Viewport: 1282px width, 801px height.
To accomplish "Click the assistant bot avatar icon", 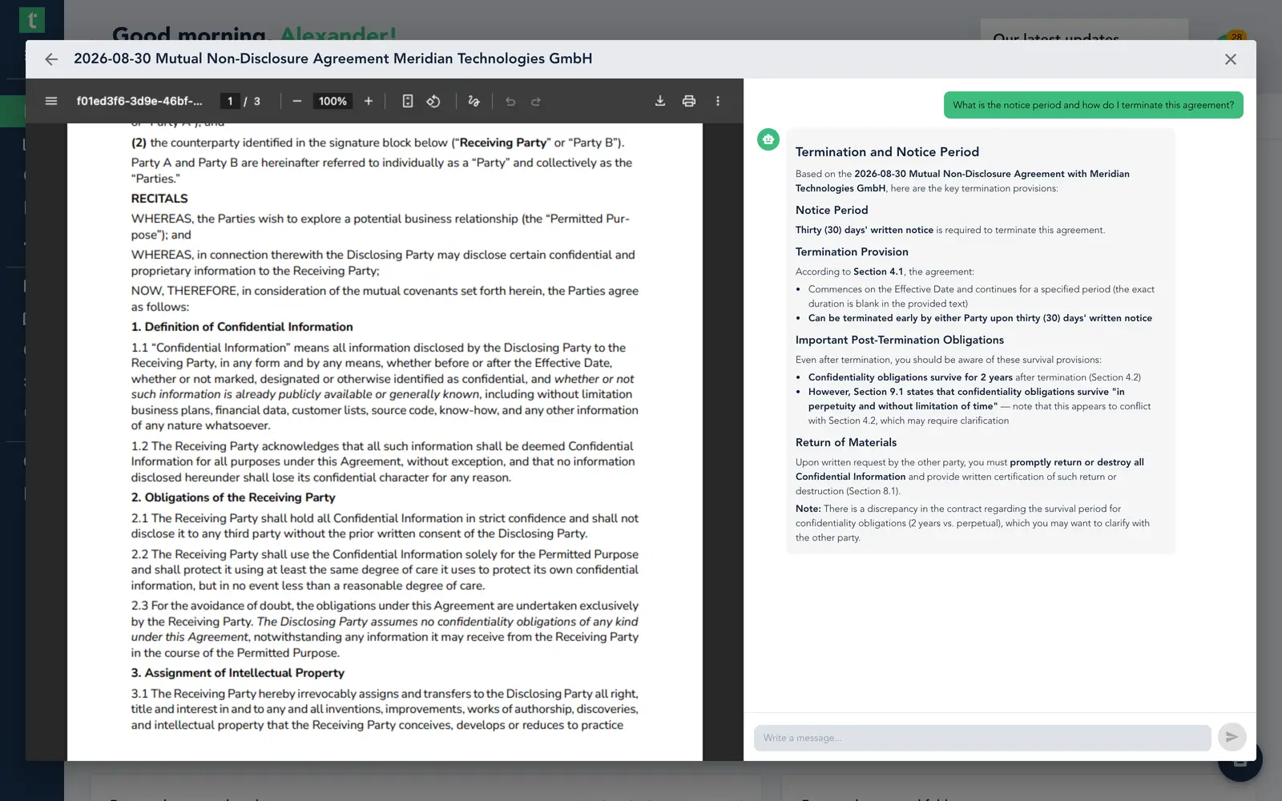I will coord(768,139).
